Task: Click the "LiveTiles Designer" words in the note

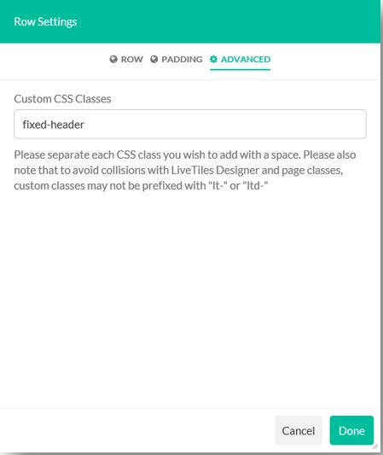Action: 215,170
